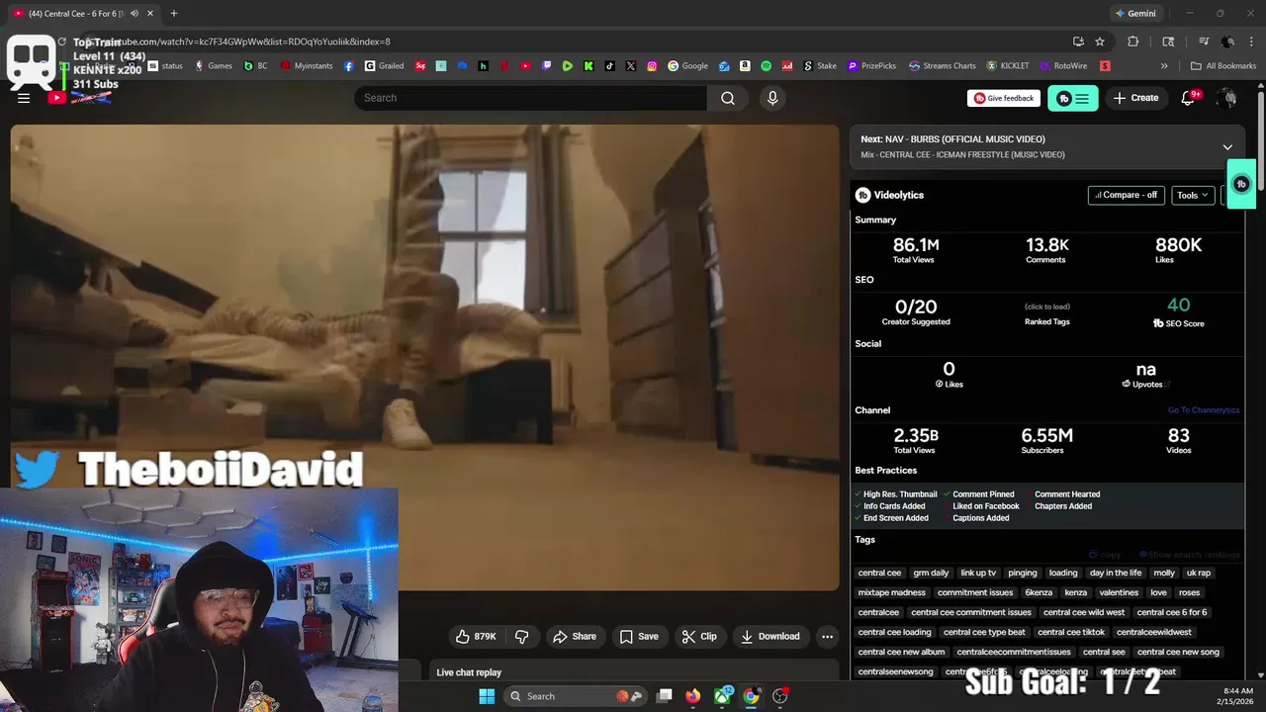Open Task View on the taskbar

click(x=665, y=696)
